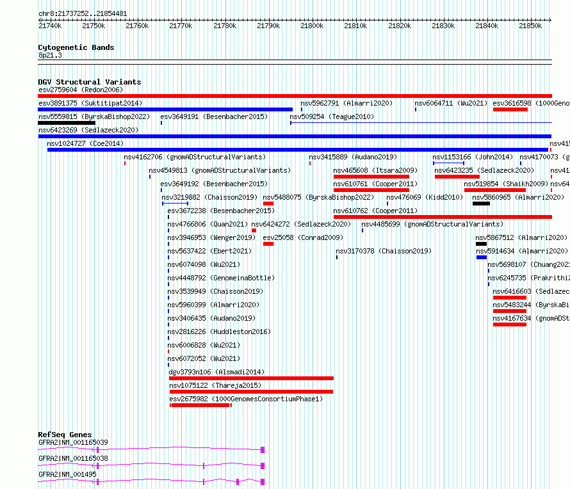The image size is (570, 489).
Task: Select variant nsv4162706 (gnomADStructuralVariants)
Action: (195, 157)
